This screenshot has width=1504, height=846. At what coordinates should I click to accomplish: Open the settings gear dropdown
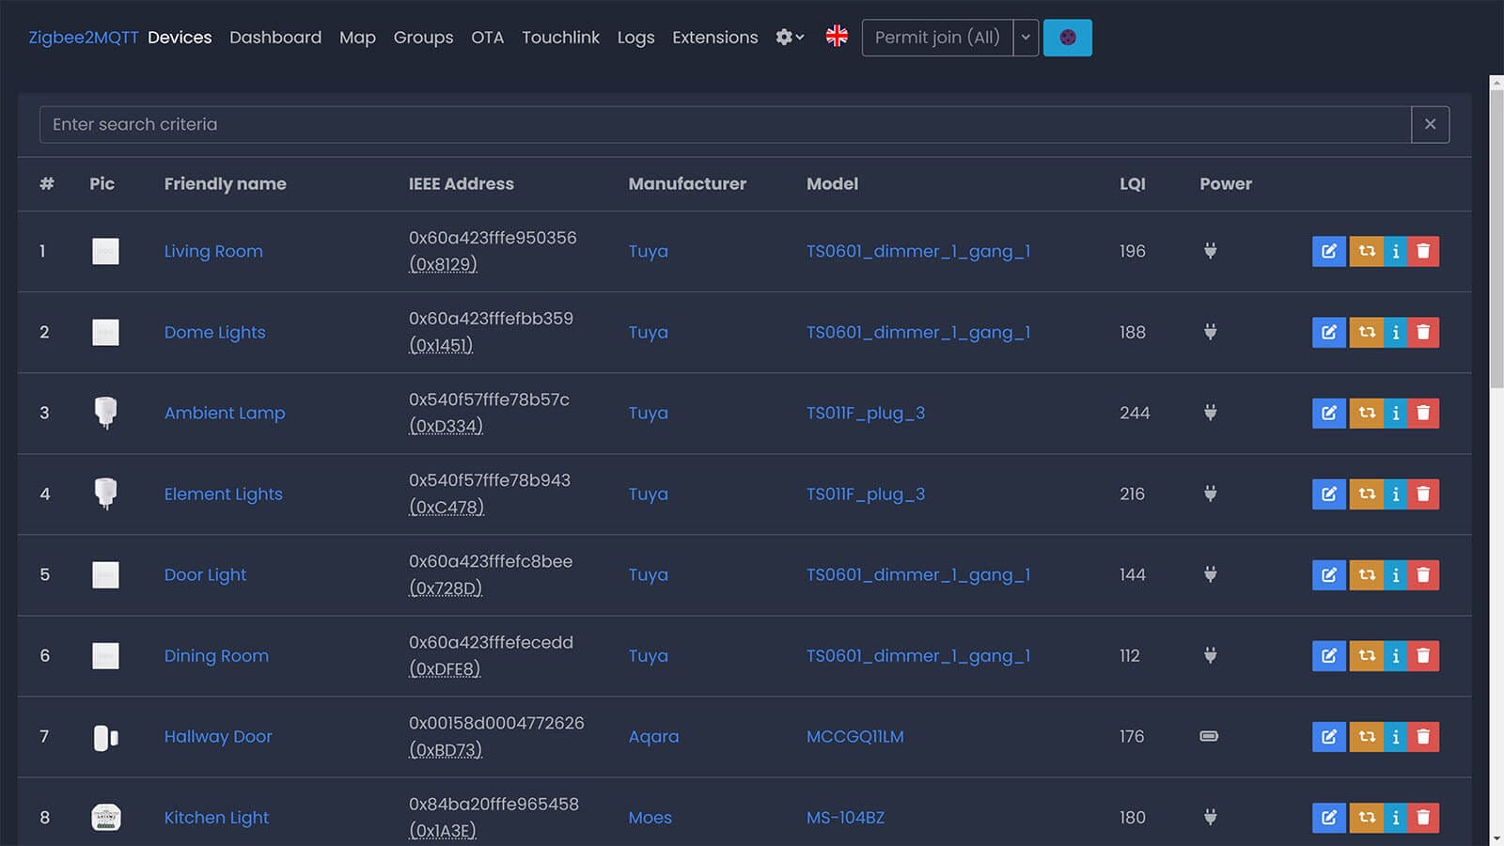[789, 38]
